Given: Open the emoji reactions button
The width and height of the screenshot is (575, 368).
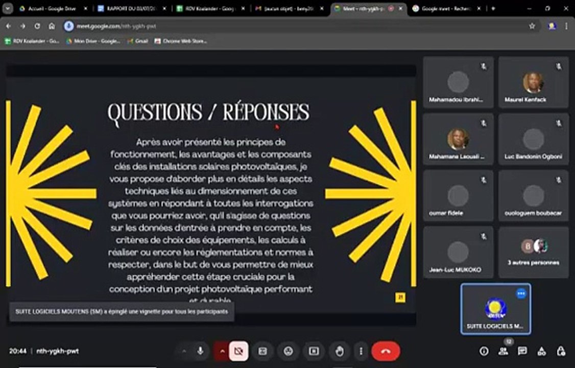Looking at the screenshot, I should point(288,351).
